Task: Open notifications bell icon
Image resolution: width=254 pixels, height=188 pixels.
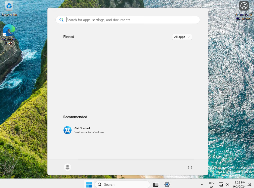Action: 249,184
